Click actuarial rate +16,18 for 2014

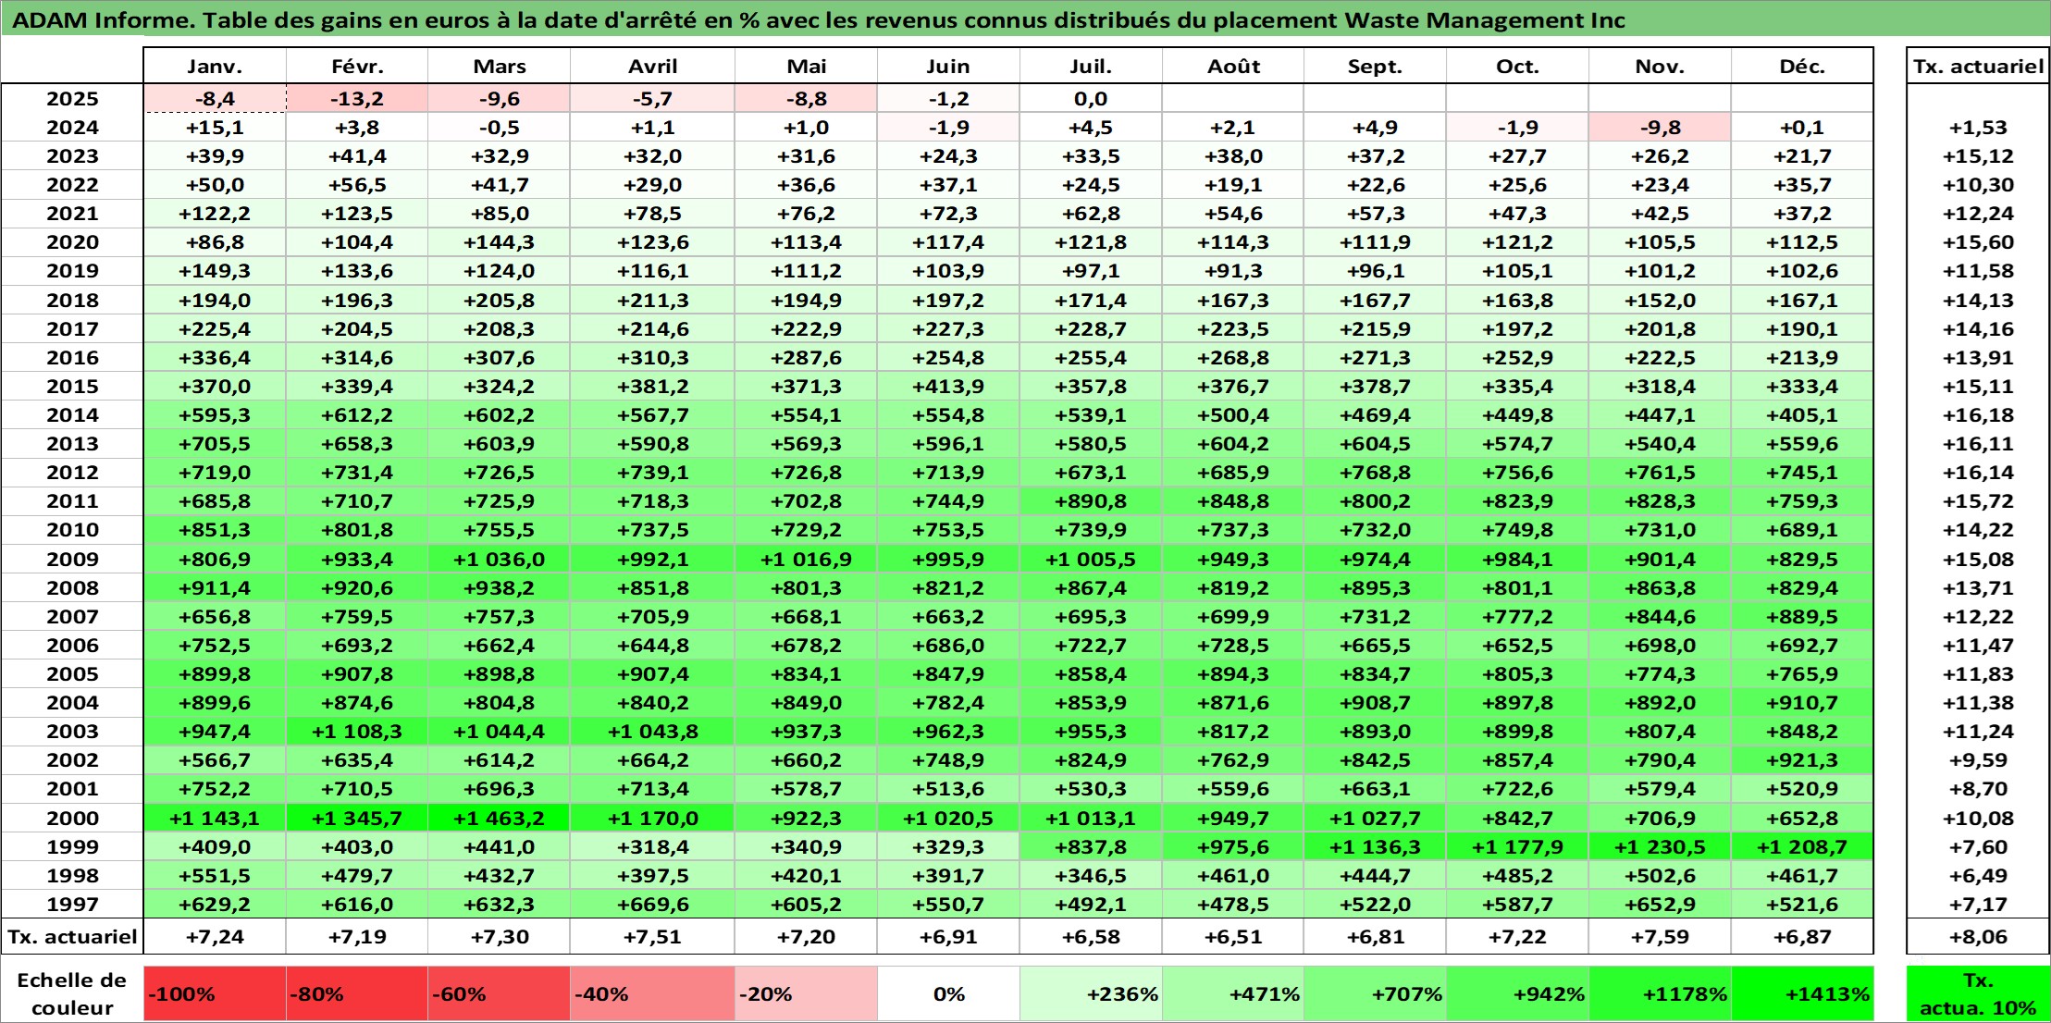pos(1978,415)
